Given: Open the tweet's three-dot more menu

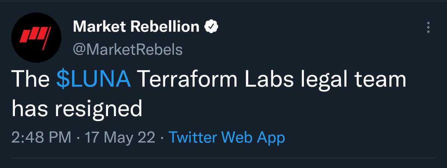Looking at the screenshot, I should pos(428,28).
